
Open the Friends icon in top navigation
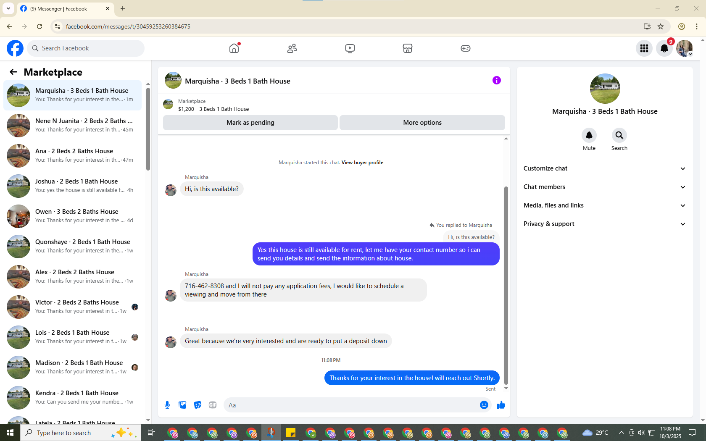click(x=292, y=48)
